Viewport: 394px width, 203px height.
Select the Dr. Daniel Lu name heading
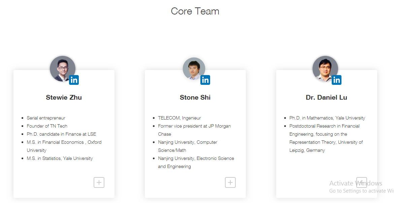tap(326, 98)
